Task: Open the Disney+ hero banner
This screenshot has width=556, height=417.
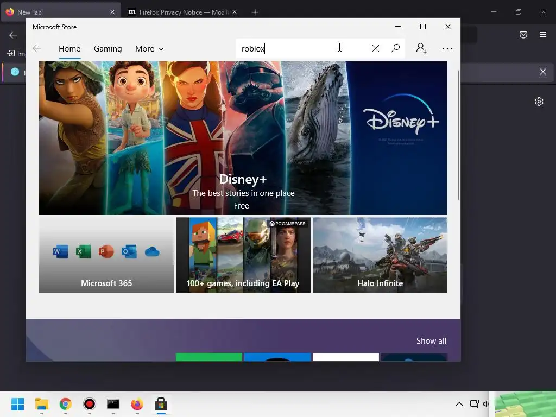Action: pyautogui.click(x=243, y=138)
